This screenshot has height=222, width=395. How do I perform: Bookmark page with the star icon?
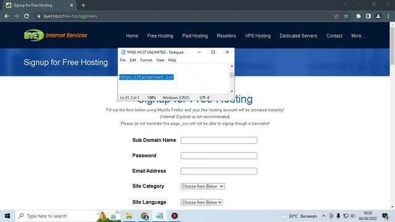pyautogui.click(x=346, y=16)
